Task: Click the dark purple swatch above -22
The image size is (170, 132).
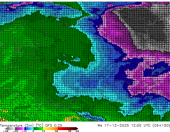Action: pos(16,128)
